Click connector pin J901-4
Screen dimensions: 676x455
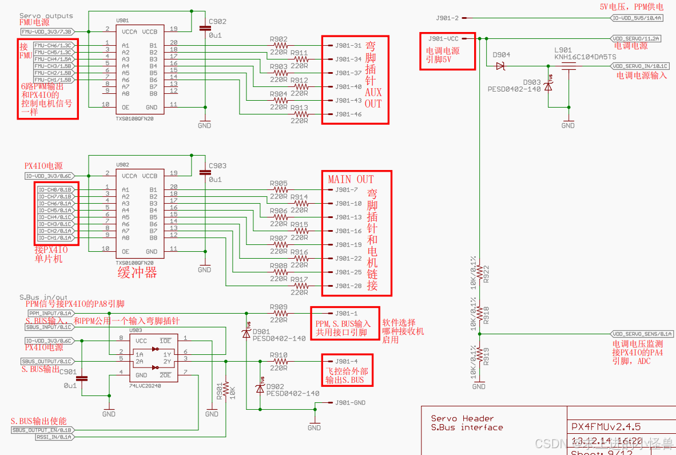click(x=347, y=361)
